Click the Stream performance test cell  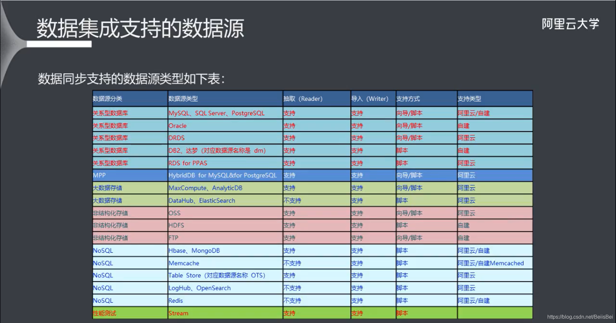(178, 313)
